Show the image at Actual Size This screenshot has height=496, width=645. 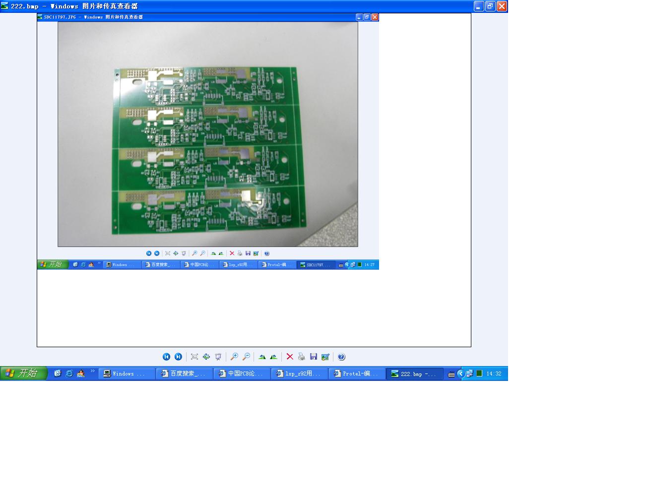point(206,357)
